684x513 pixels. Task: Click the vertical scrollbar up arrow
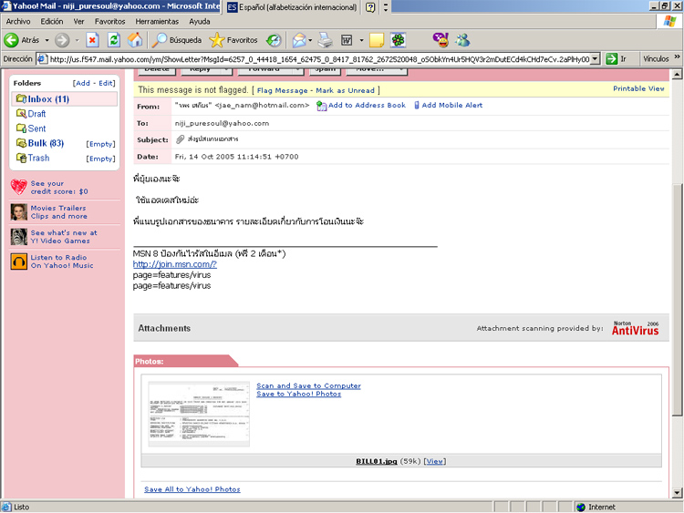677,75
